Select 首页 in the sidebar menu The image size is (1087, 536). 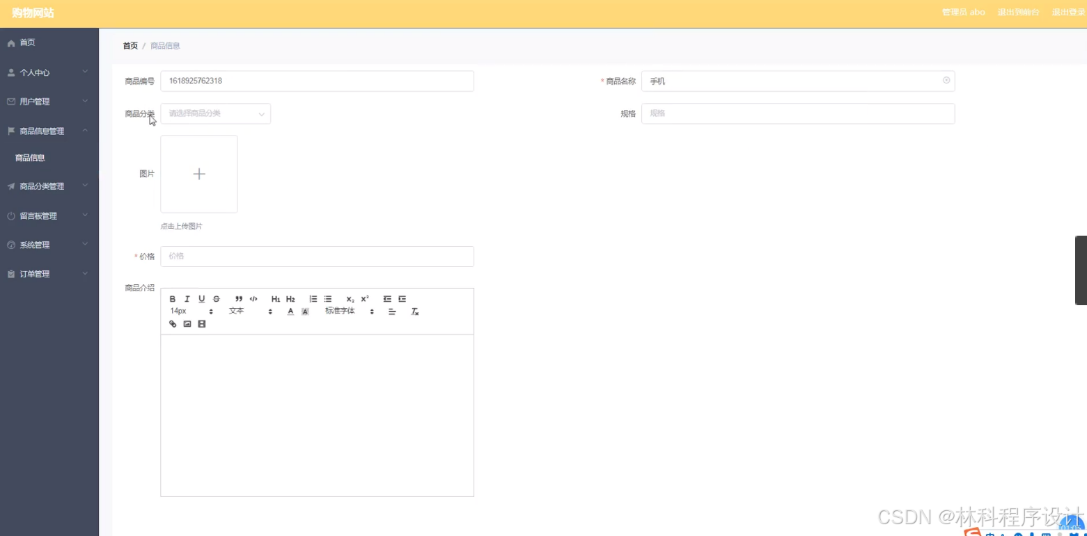pyautogui.click(x=26, y=42)
